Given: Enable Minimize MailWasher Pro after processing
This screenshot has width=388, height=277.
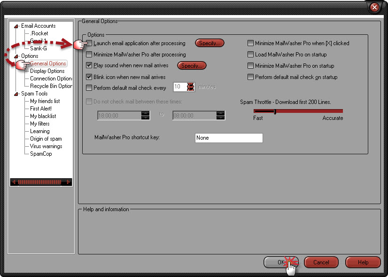Looking at the screenshot, I should point(89,55).
